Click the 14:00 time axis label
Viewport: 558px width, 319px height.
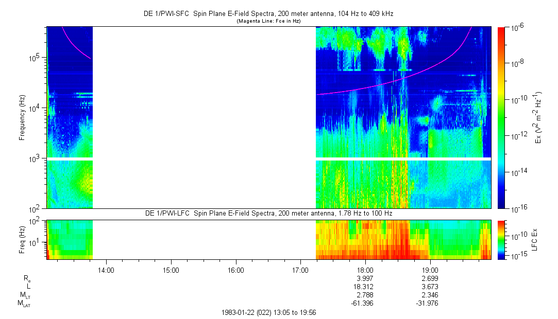(106, 269)
